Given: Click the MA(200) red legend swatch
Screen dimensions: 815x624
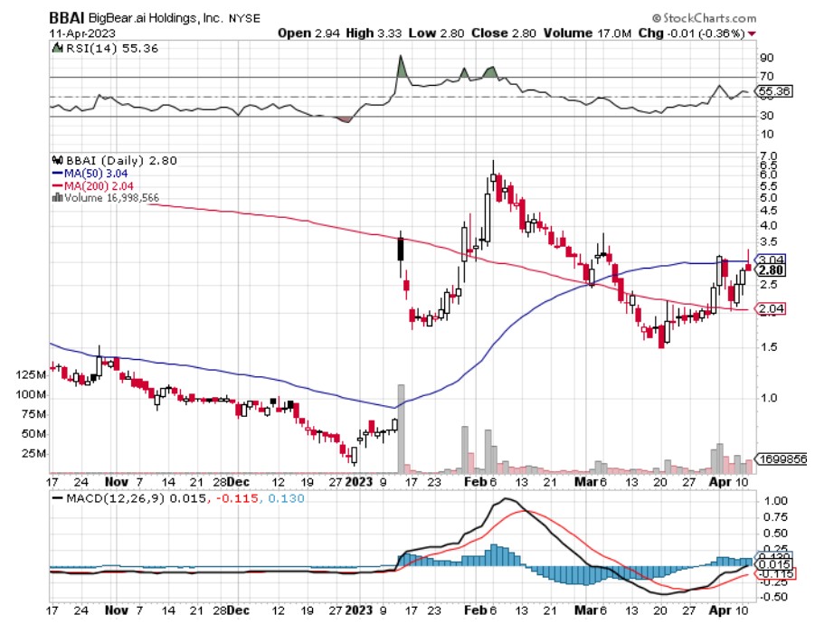Looking at the screenshot, I should pyautogui.click(x=54, y=184).
